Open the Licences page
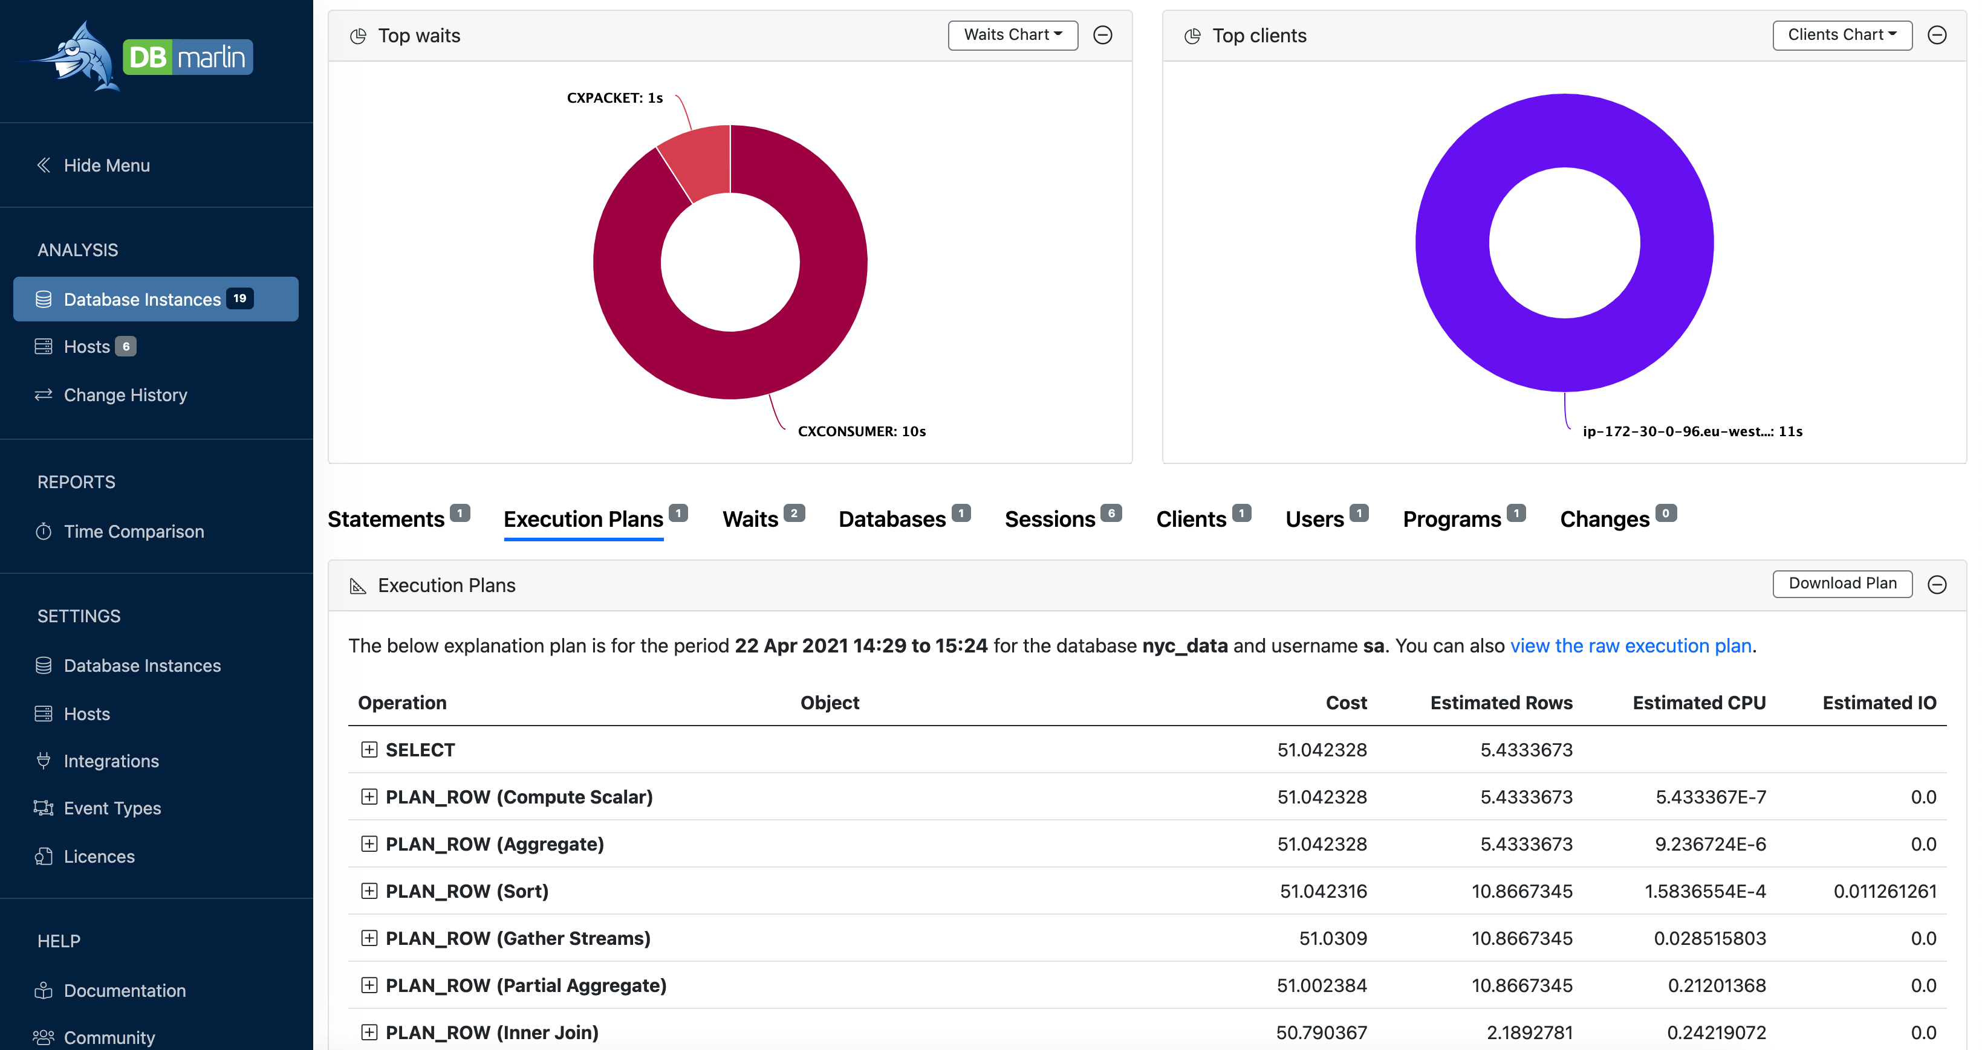The height and width of the screenshot is (1050, 1982). pos(99,856)
